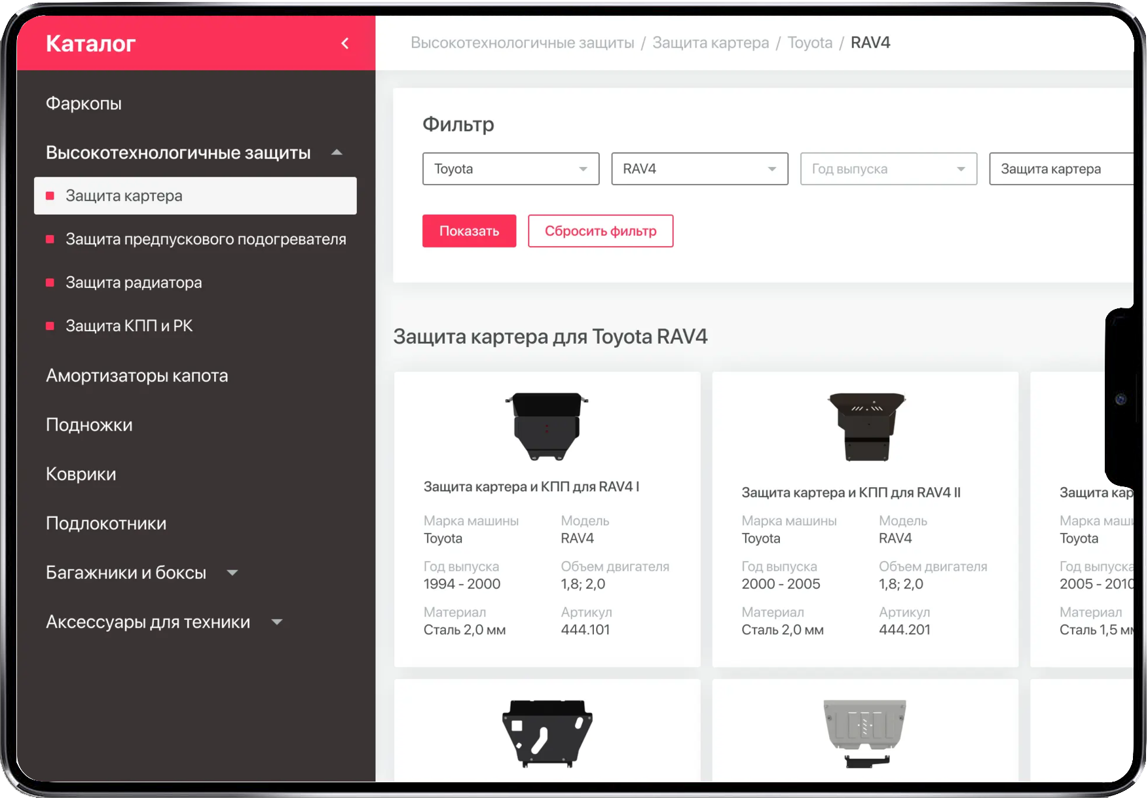Go to Защита предпускового подогревателя
Image resolution: width=1148 pixels, height=798 pixels.
(206, 240)
